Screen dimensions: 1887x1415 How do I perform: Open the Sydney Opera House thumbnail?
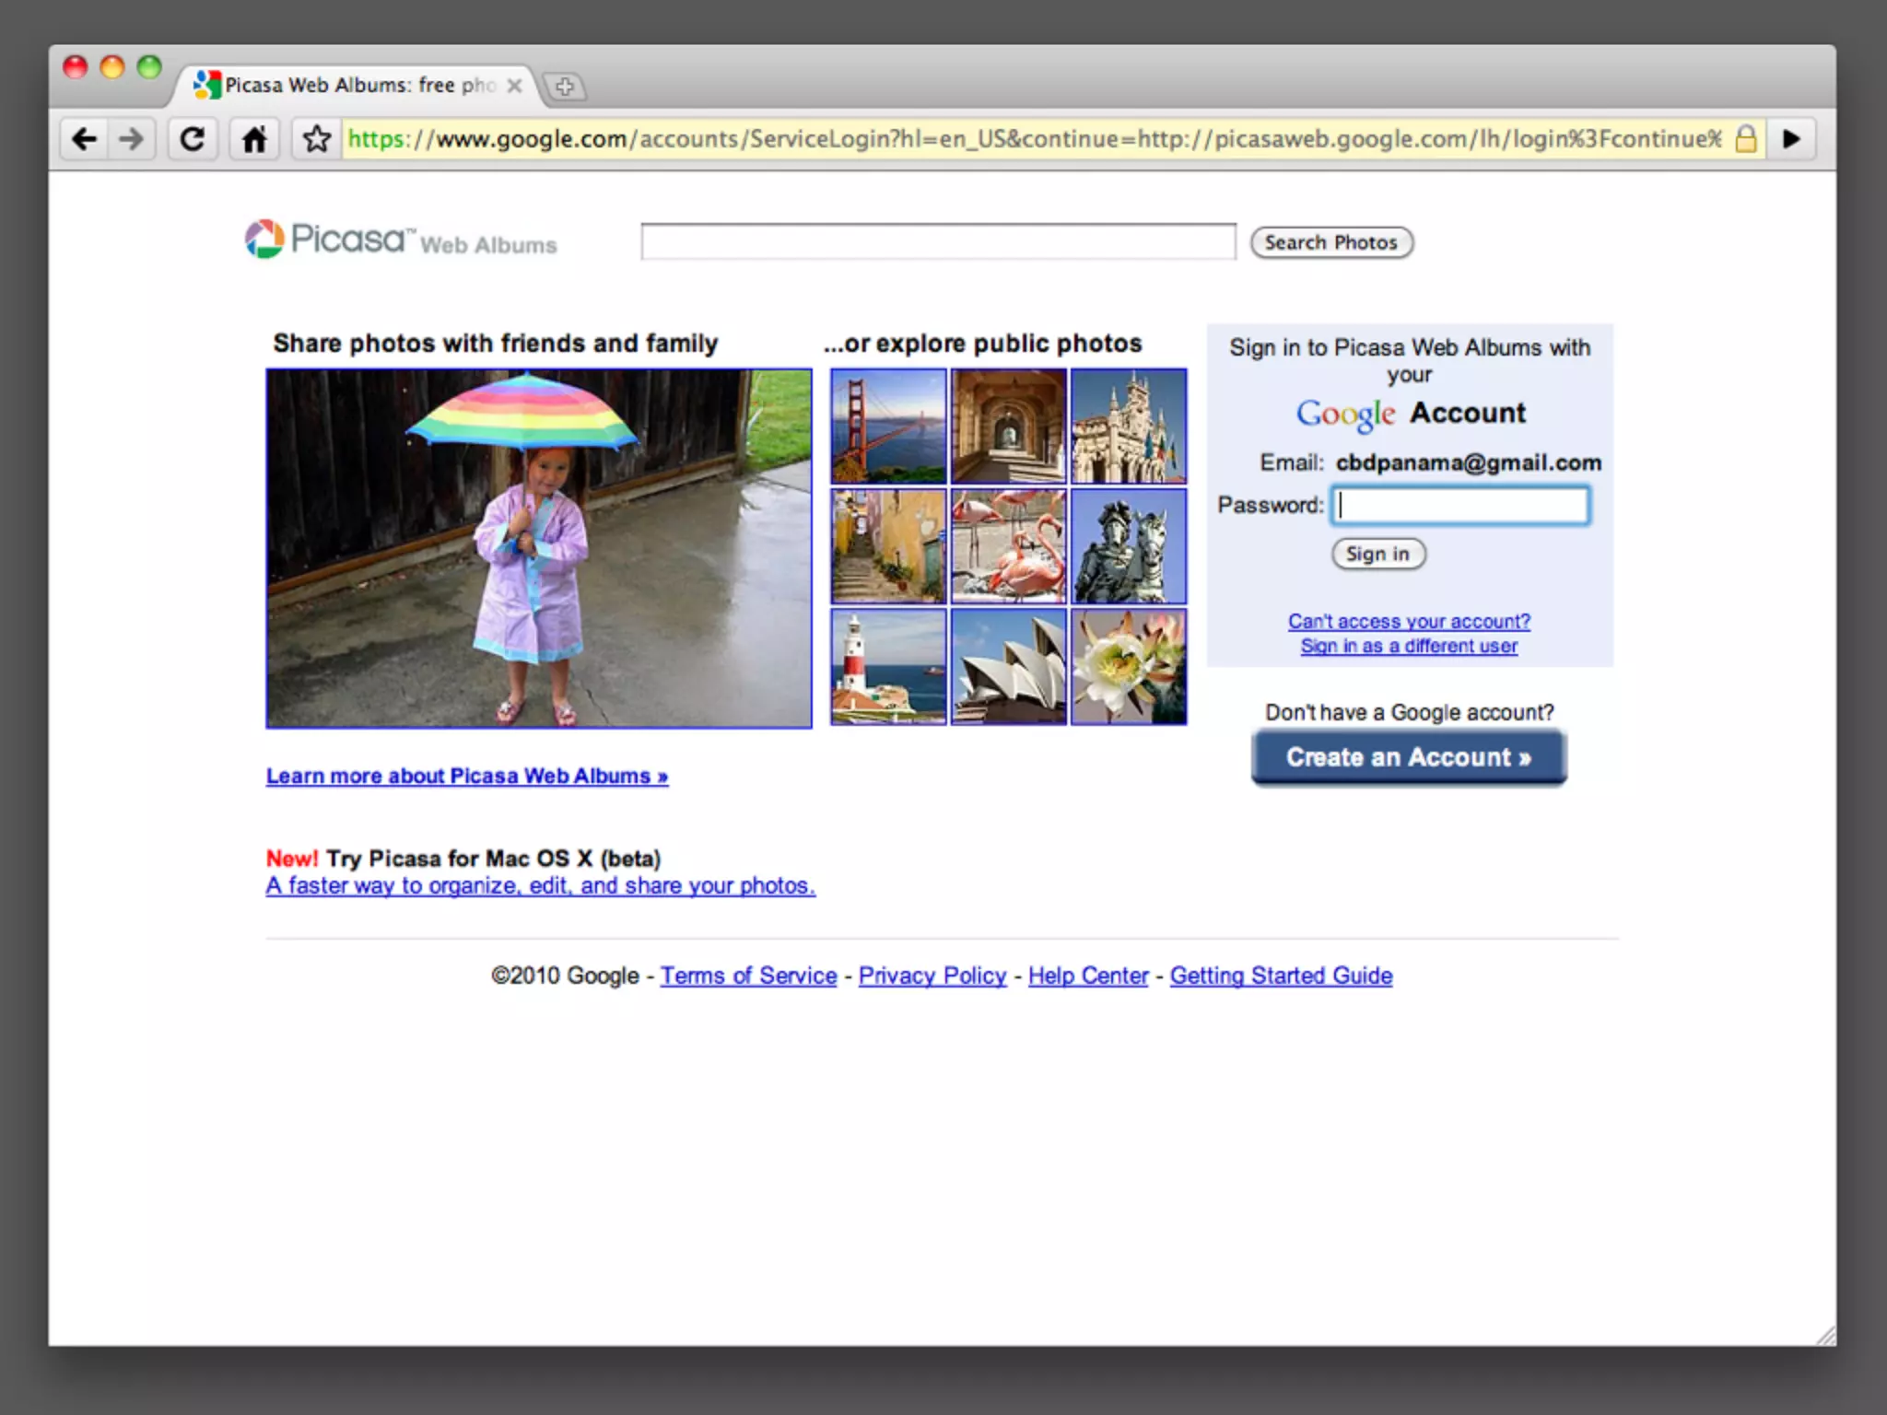pyautogui.click(x=1008, y=666)
